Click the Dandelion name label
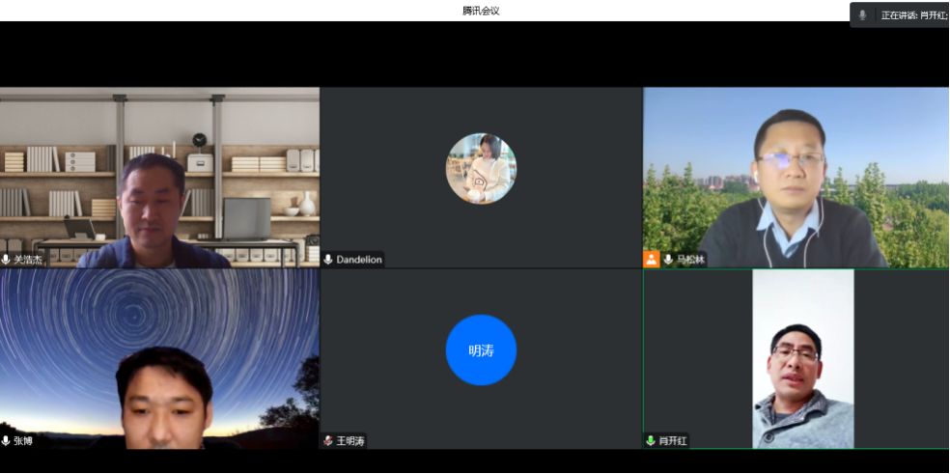This screenshot has width=950, height=474. click(359, 260)
